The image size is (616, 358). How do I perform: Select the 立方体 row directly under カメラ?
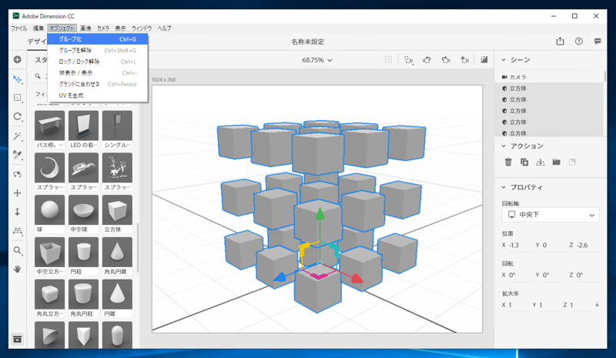pos(549,89)
